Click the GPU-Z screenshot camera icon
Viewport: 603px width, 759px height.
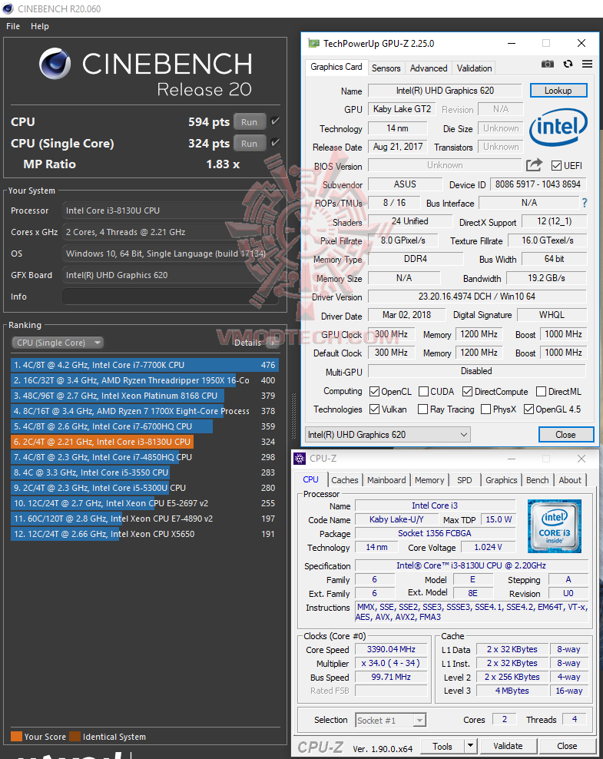click(x=548, y=64)
